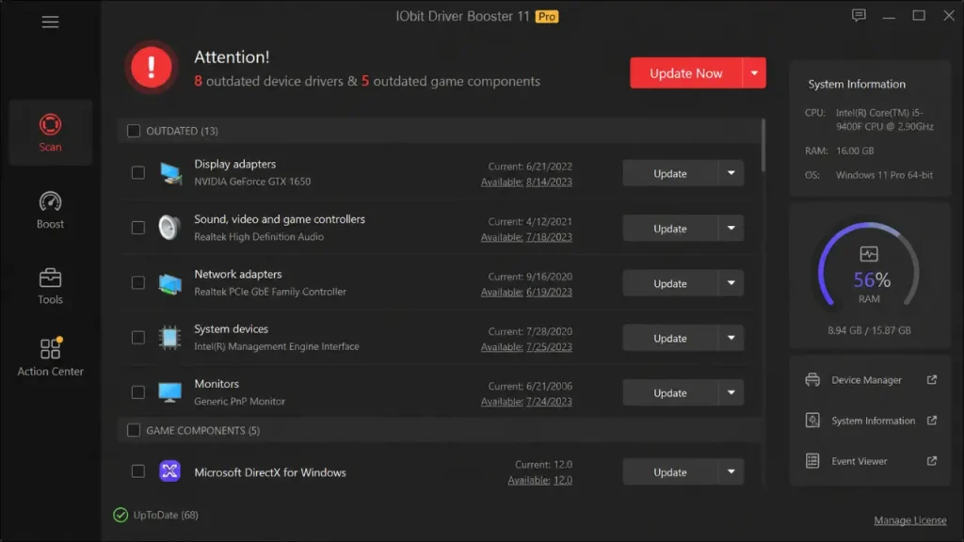Click the Event Viewer list icon

coord(812,461)
